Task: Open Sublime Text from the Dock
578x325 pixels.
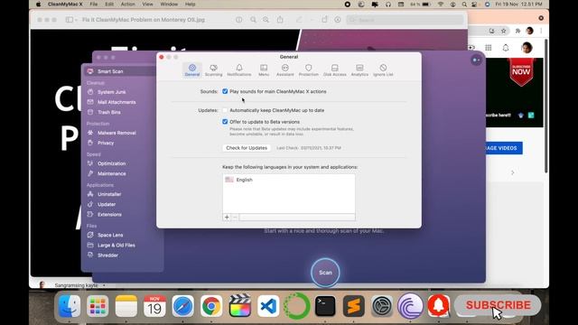Action: coord(353,306)
